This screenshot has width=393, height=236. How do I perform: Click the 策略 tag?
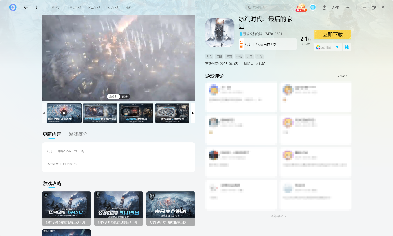219,57
